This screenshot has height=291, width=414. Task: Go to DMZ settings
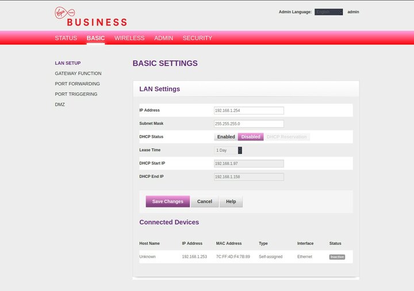tap(60, 105)
